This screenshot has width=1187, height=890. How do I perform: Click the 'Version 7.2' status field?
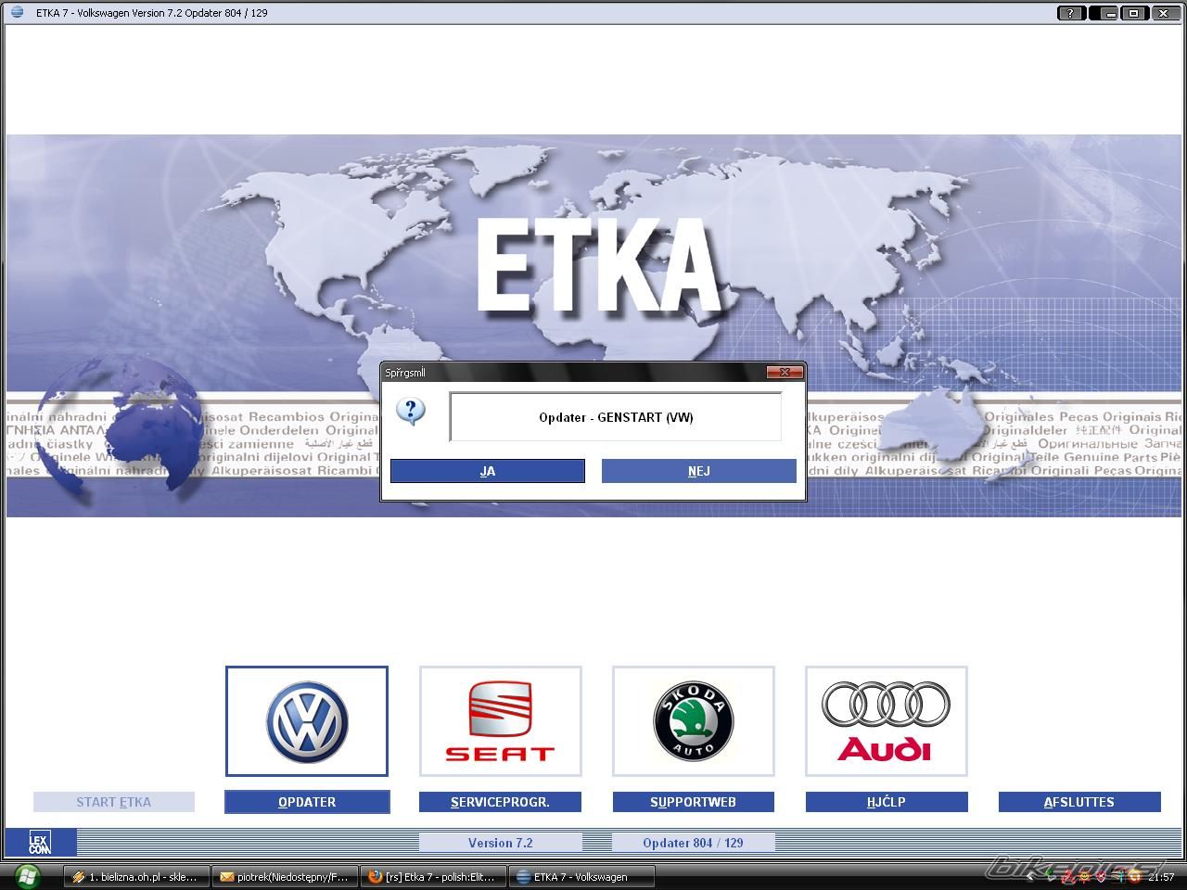click(500, 843)
